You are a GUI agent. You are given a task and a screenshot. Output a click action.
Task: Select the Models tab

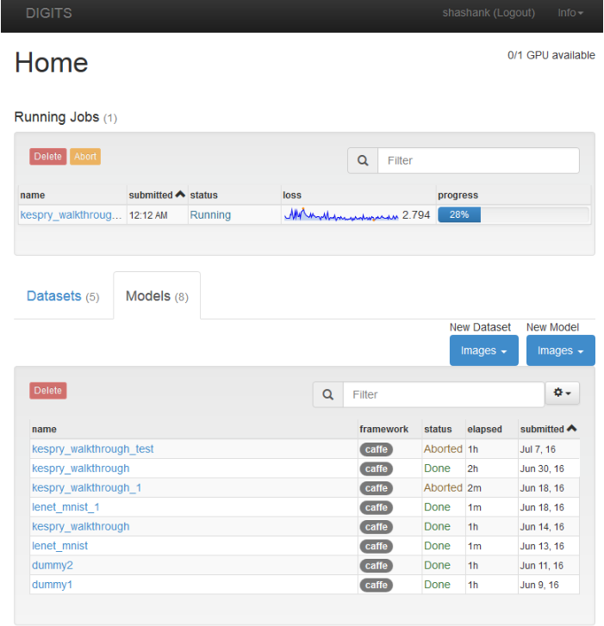pos(157,296)
